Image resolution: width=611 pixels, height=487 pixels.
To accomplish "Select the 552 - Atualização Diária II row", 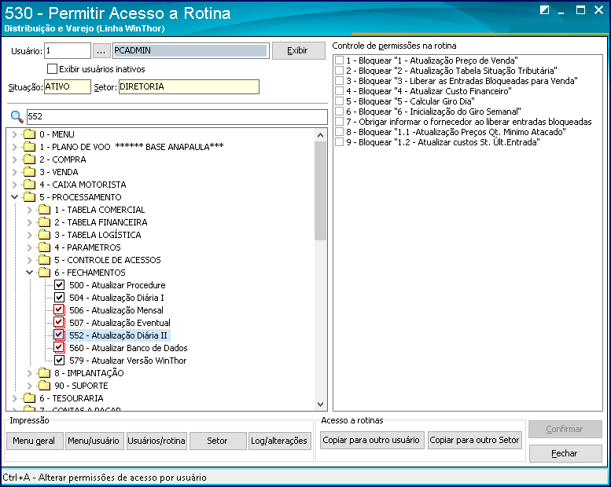I will 118,335.
